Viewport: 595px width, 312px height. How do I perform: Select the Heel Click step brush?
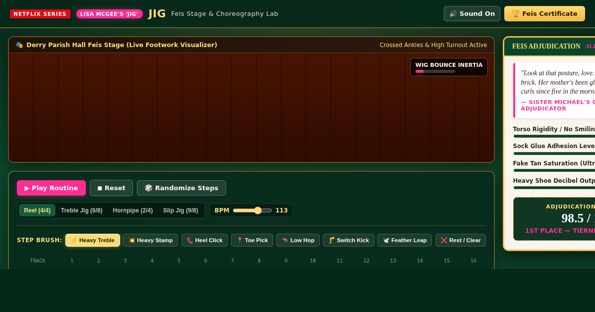pyautogui.click(x=204, y=240)
